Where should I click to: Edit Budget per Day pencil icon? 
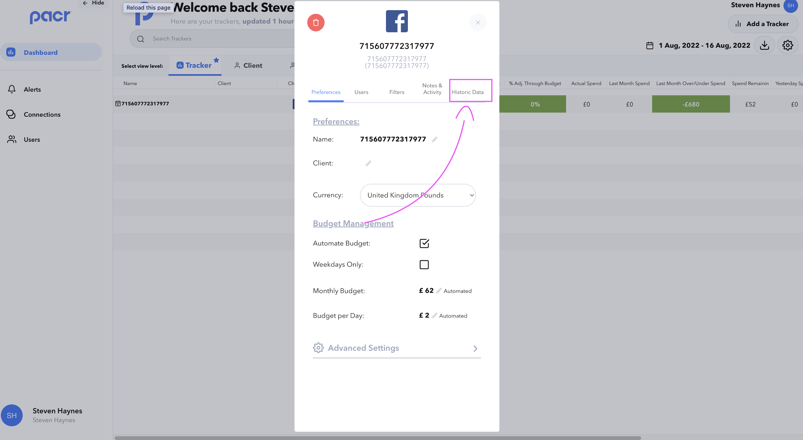point(434,315)
